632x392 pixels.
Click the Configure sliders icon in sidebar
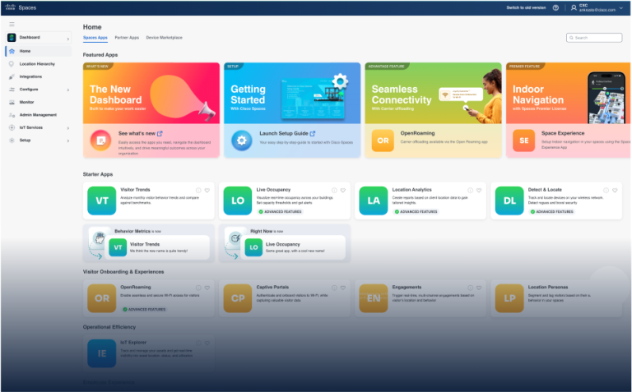pyautogui.click(x=12, y=90)
